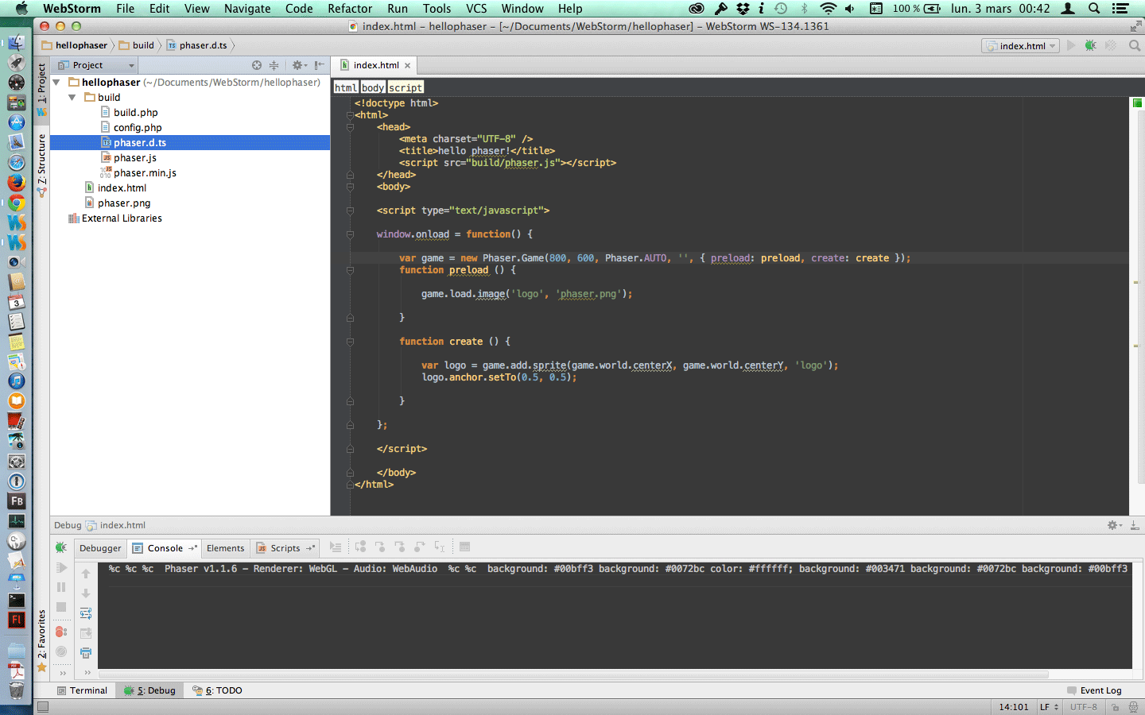The image size is (1145, 715).
Task: Click Collapse All icon in Project panel
Action: [274, 65]
